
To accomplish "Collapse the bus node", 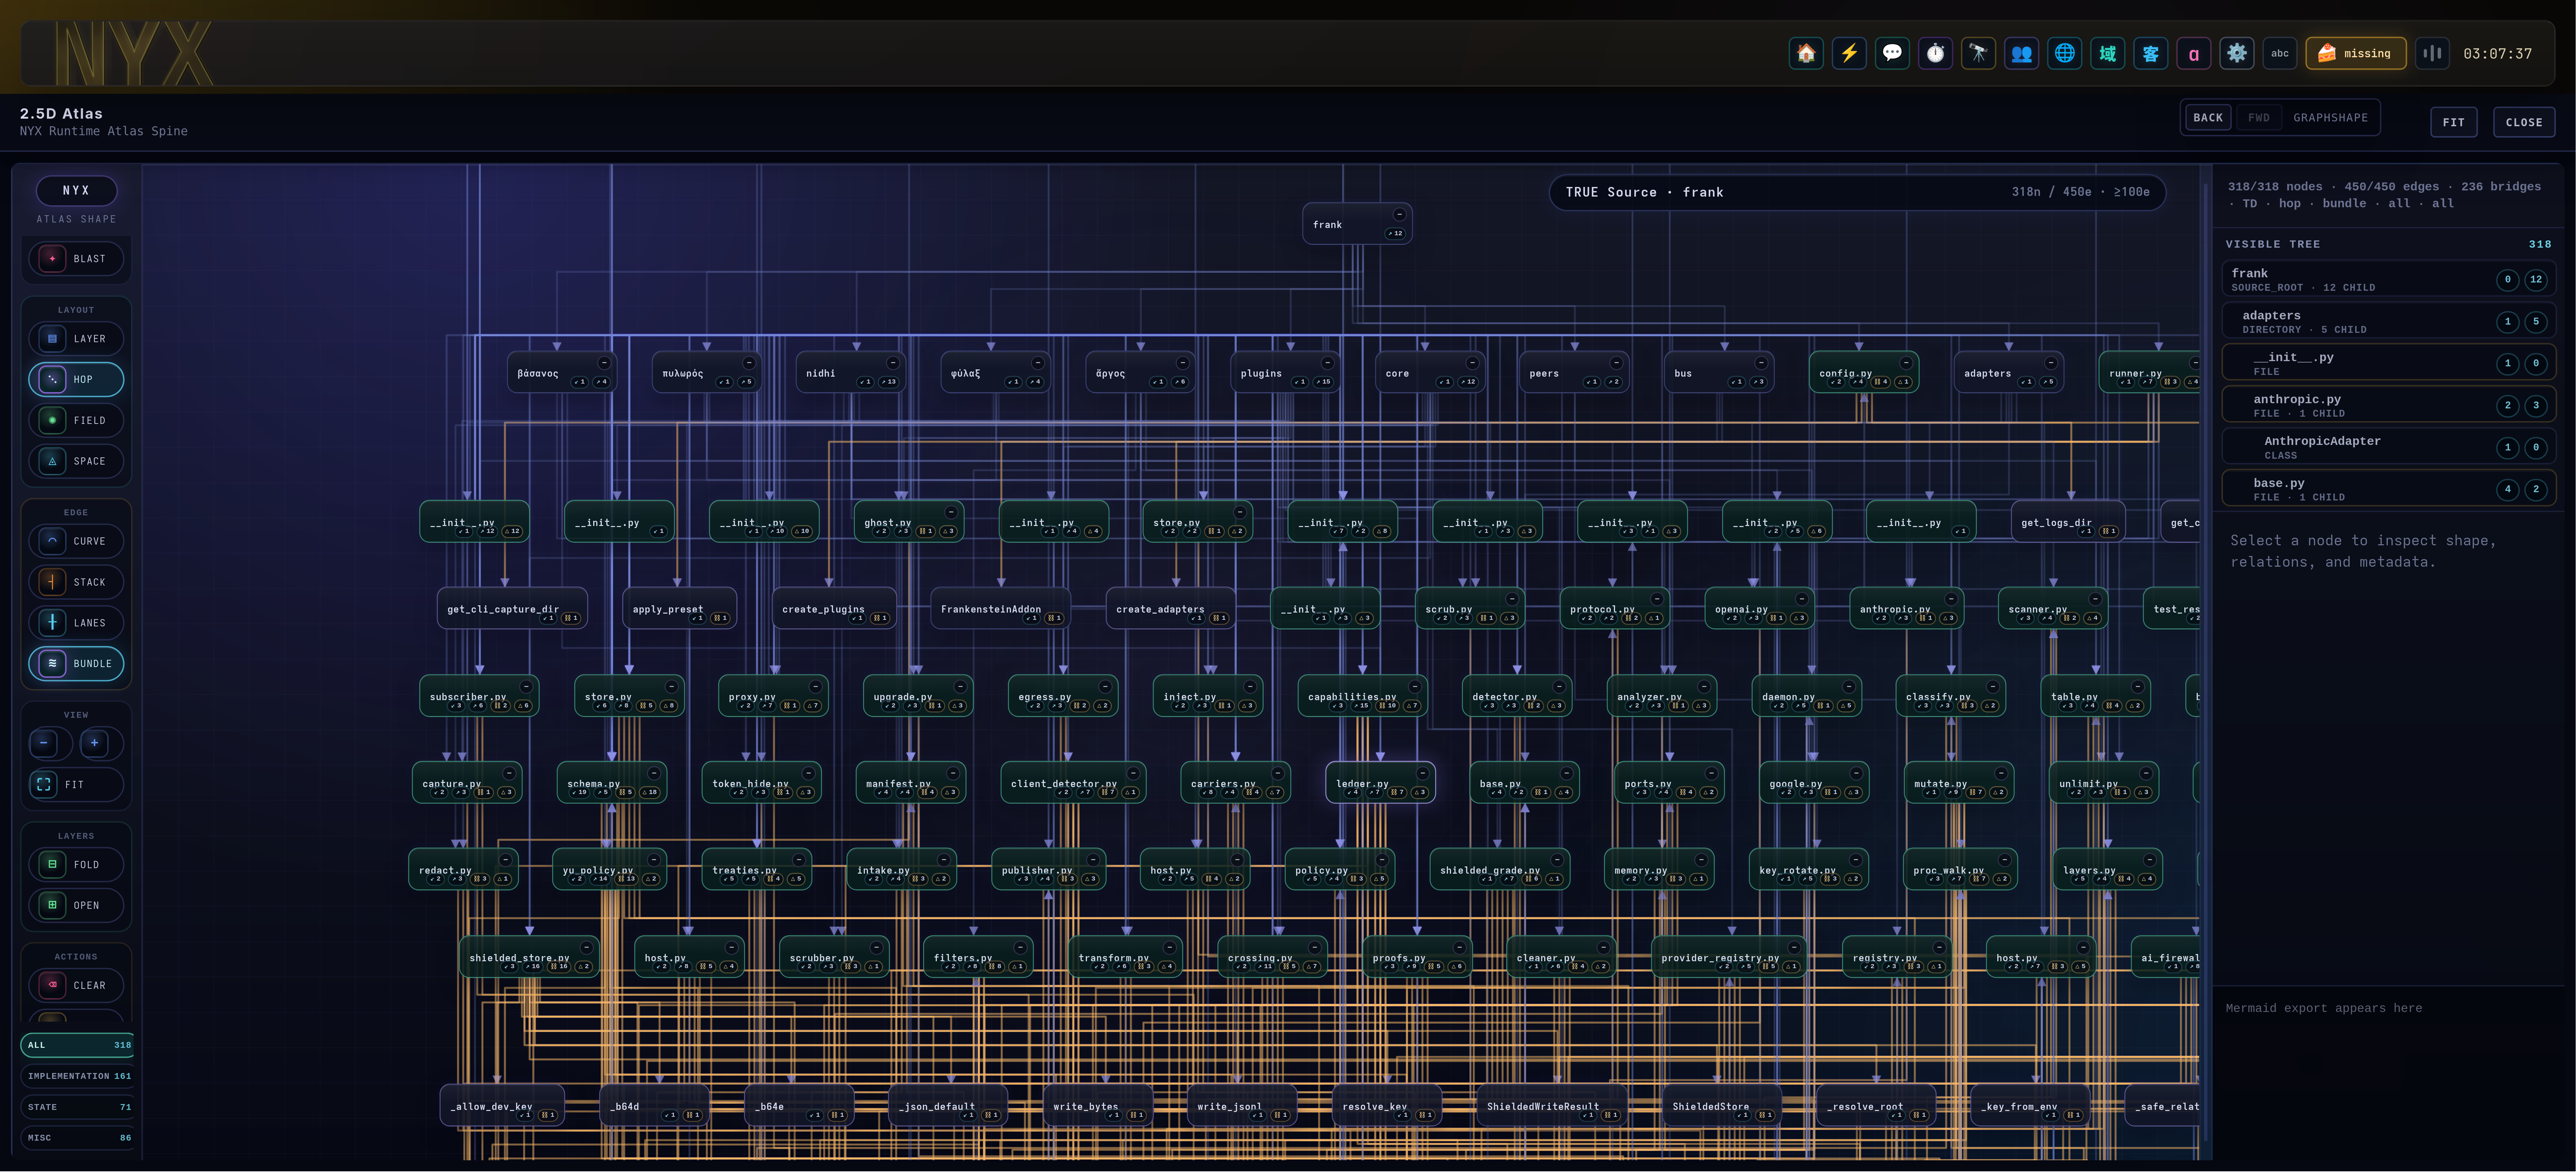I will (x=1761, y=363).
